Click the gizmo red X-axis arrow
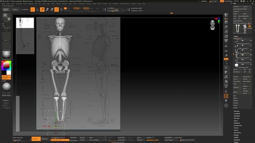This screenshot has width=255, height=143. pyautogui.click(x=44, y=126)
